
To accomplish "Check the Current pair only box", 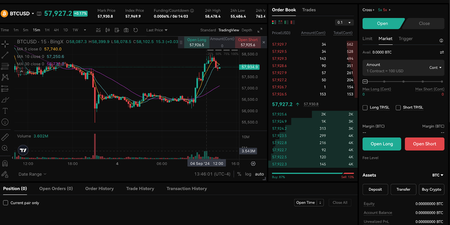I will (5, 203).
